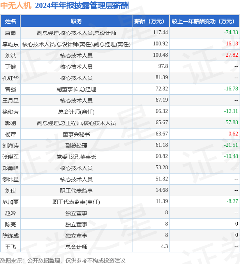Click the 职务 column header
Screen dimensions: 240x264
76,21
